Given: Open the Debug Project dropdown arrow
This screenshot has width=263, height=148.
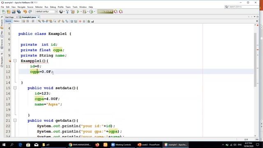Looking at the screenshot, I should click(88, 12).
